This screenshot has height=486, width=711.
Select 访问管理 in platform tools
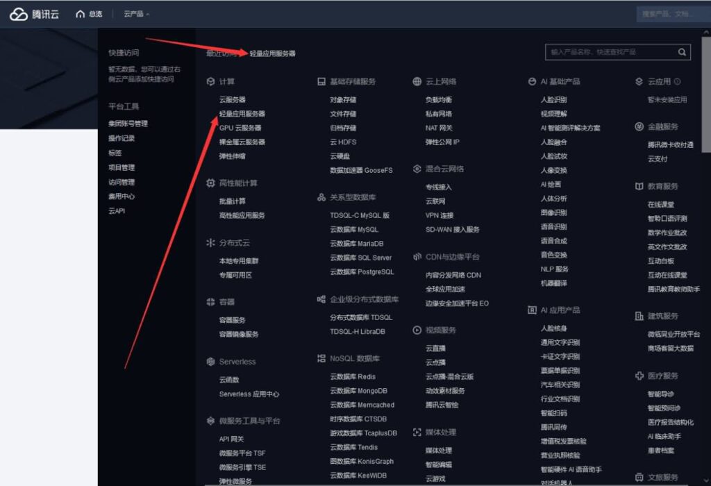pyautogui.click(x=122, y=182)
